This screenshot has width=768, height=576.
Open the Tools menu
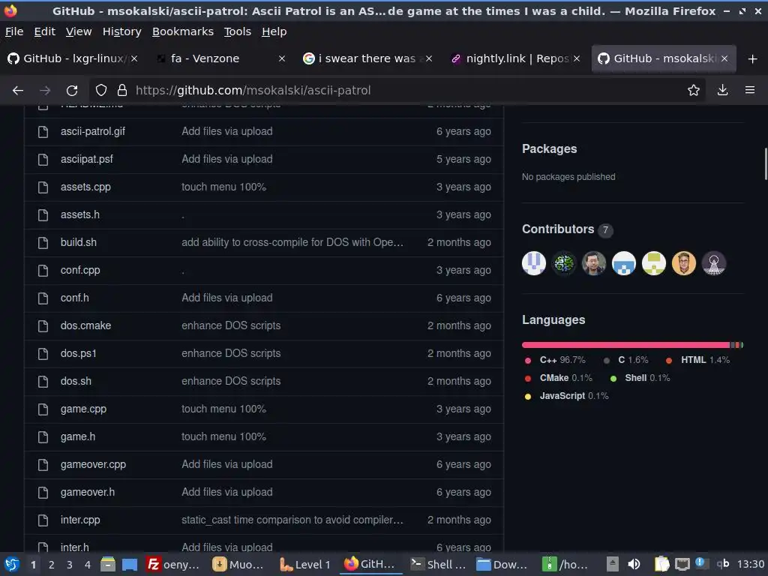pyautogui.click(x=238, y=31)
